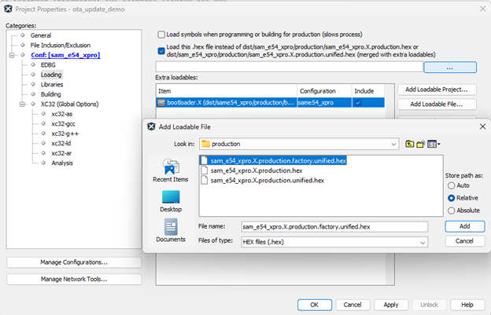Select sam_e54_xpro.X.production.factory.unified.hex in list
This screenshot has width=491, height=315.
pos(273,160)
